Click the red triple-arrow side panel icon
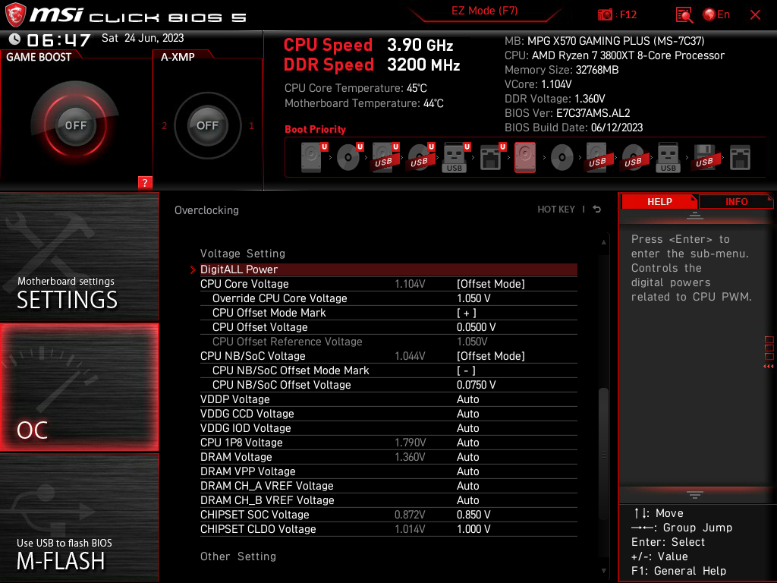777x583 pixels. (768, 367)
